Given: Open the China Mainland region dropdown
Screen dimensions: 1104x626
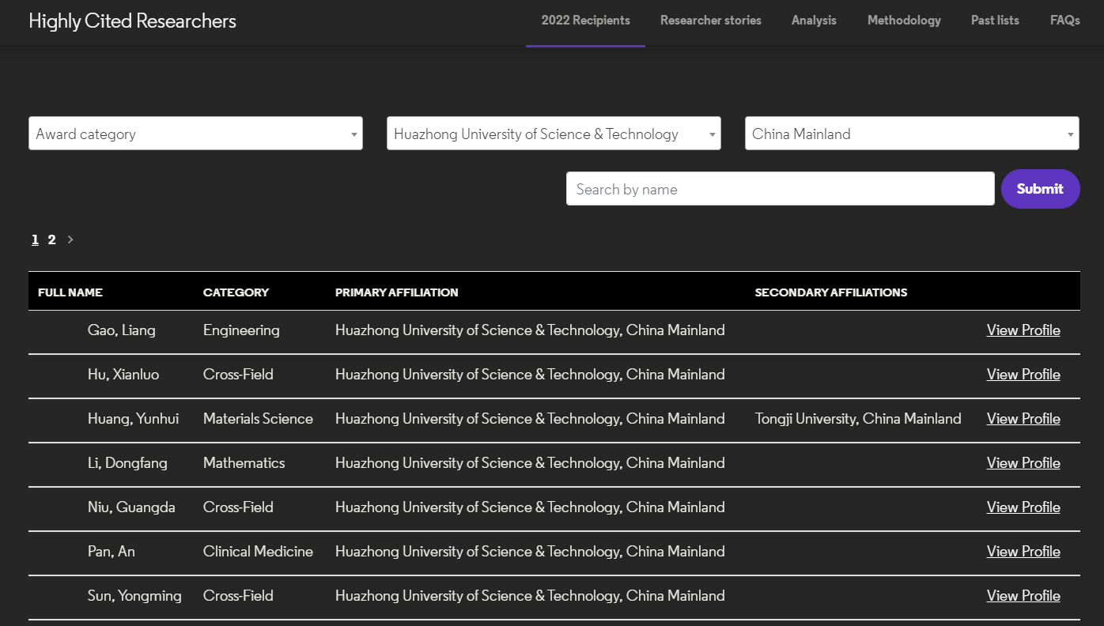Looking at the screenshot, I should pos(911,134).
